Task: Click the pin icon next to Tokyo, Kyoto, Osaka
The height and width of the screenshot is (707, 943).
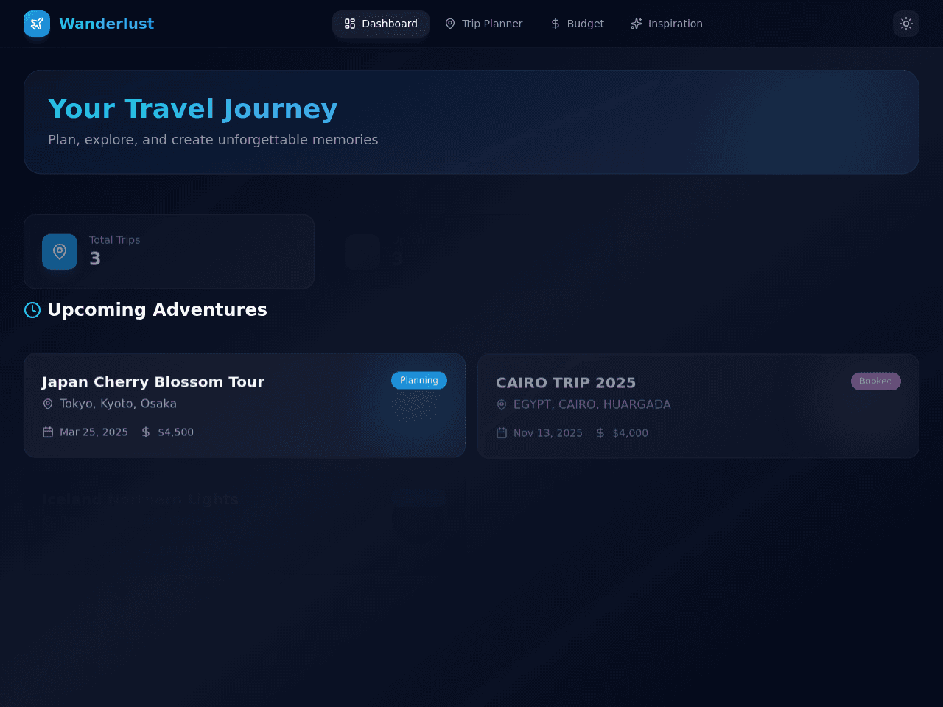Action: 48,404
